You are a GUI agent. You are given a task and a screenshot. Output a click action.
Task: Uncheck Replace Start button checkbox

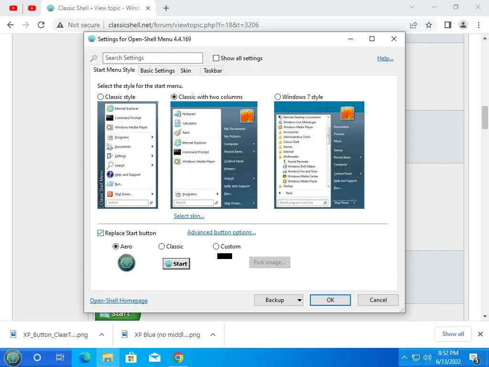pyautogui.click(x=100, y=233)
